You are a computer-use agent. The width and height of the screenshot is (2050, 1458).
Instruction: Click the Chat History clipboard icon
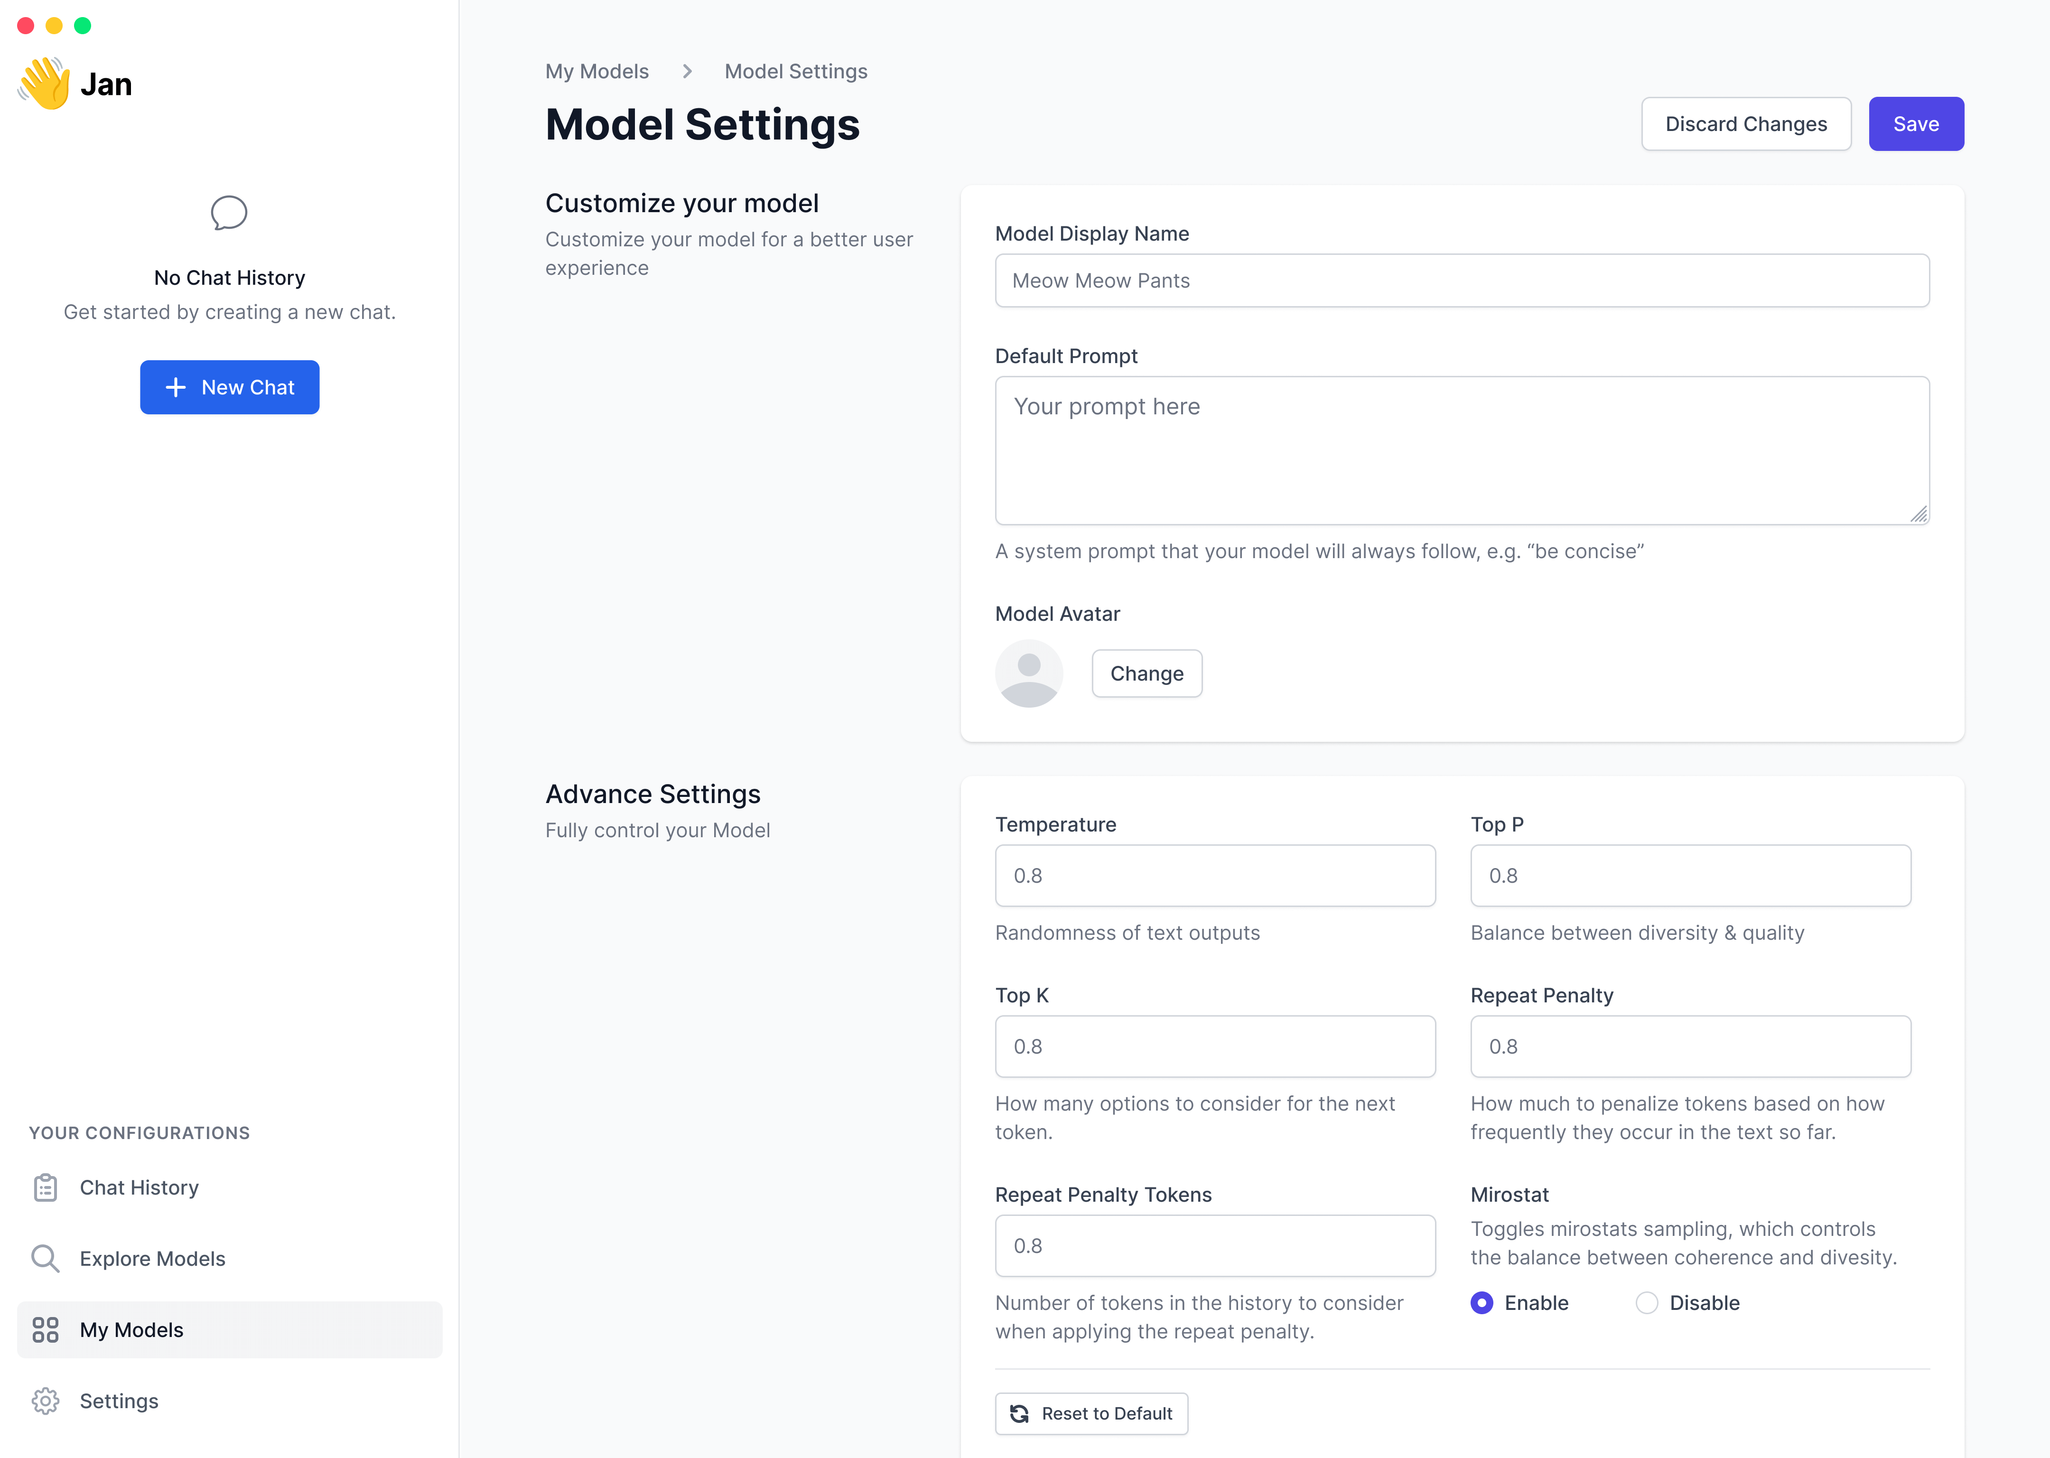45,1187
